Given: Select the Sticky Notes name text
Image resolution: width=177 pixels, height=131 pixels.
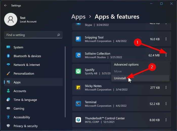Looking at the screenshot, I should click(x=93, y=86).
